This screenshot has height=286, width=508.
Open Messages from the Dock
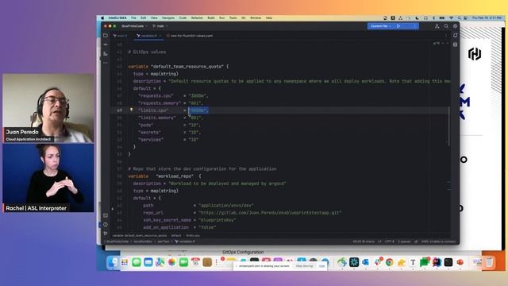(x=137, y=262)
